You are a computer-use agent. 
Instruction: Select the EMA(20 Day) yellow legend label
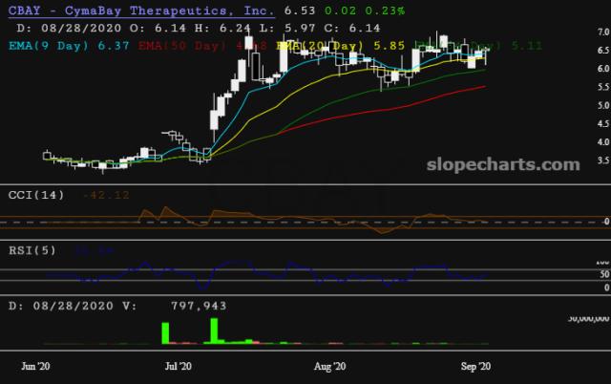pos(320,46)
